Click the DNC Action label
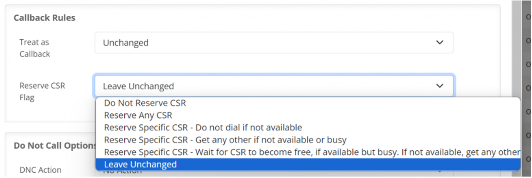This screenshot has height=178, width=532. (40, 170)
